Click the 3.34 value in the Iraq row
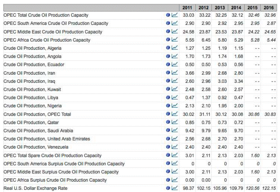The height and width of the screenshot is (192, 280). (x=239, y=81)
